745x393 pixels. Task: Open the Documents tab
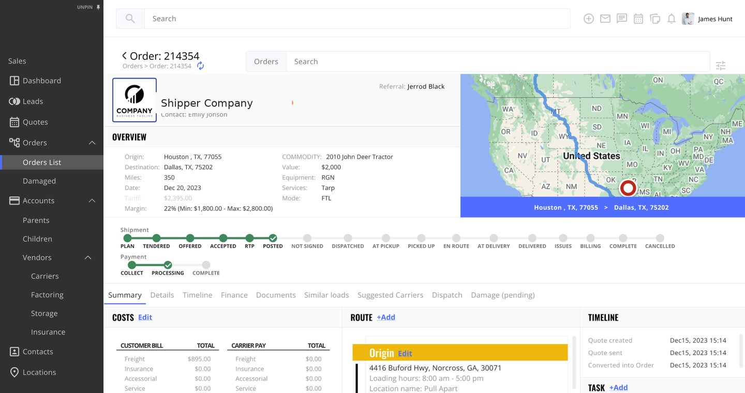point(276,295)
